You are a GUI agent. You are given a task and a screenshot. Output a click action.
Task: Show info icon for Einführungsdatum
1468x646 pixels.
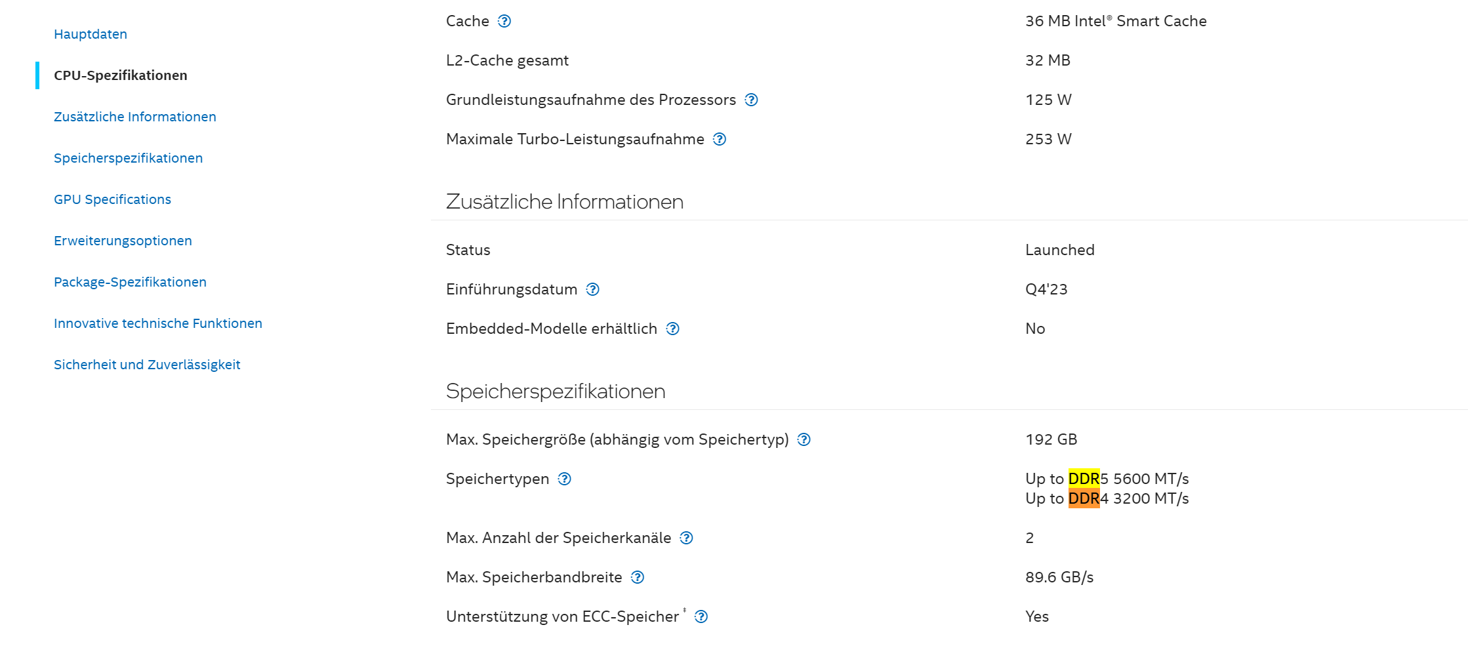tap(592, 289)
